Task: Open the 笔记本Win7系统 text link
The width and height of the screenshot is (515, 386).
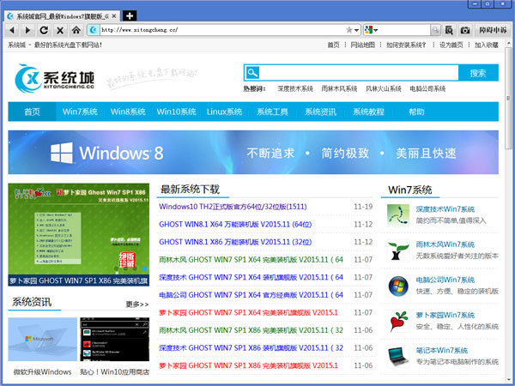Action: click(x=442, y=351)
